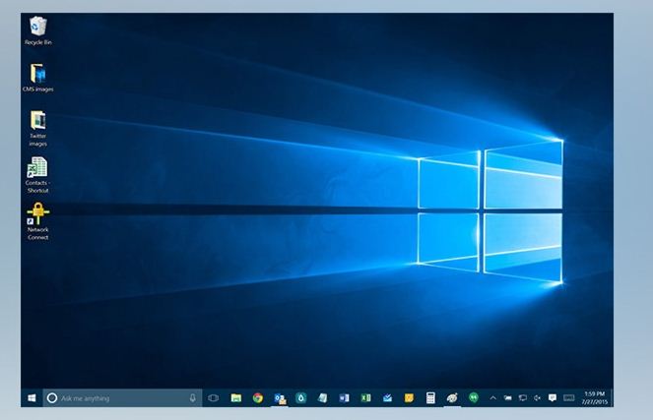
Task: Launch Microsoft Word from the taskbar
Action: [344, 398]
